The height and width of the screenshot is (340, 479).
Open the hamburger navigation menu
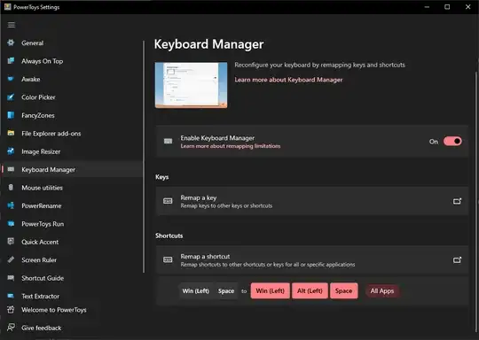point(12,25)
